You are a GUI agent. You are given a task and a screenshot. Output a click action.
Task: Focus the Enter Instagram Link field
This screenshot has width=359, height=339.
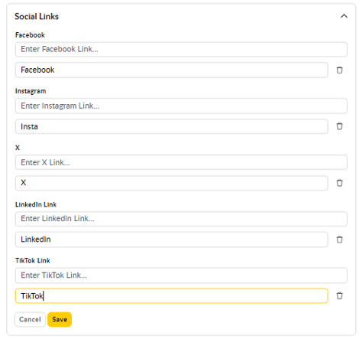click(x=181, y=106)
